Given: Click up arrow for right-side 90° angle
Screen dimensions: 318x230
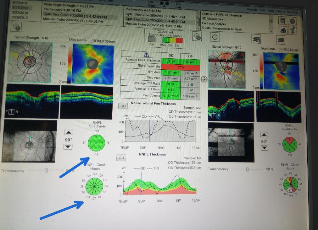Looking at the screenshot, I should (x=265, y=135).
